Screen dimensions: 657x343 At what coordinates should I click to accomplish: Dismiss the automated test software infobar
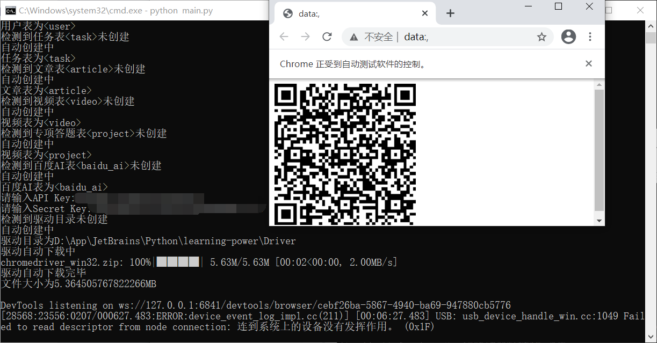589,63
